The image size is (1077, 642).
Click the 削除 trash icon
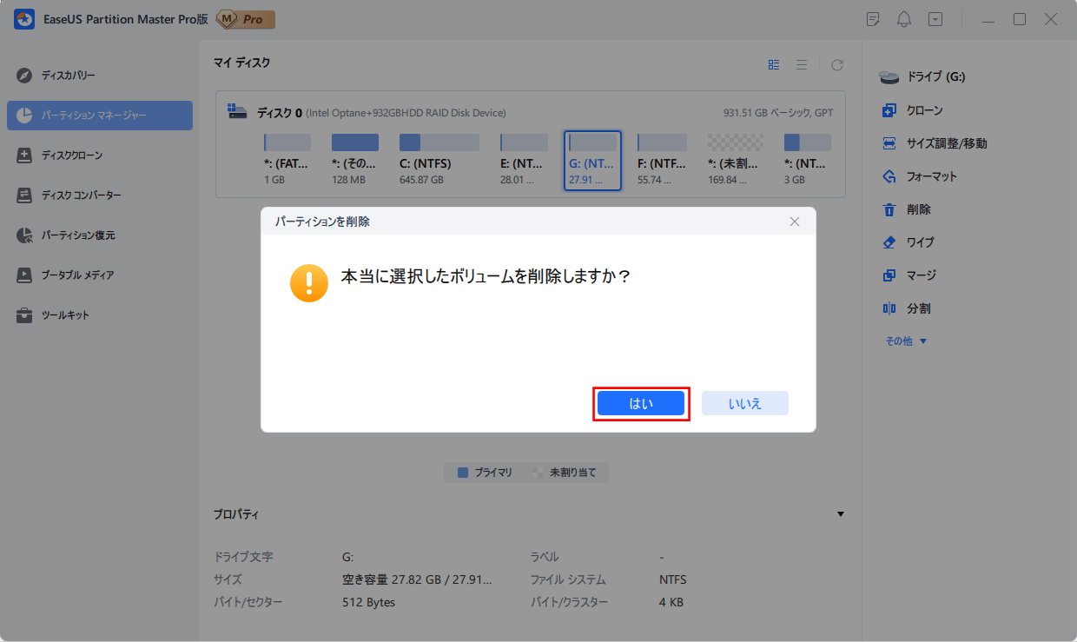coord(889,209)
